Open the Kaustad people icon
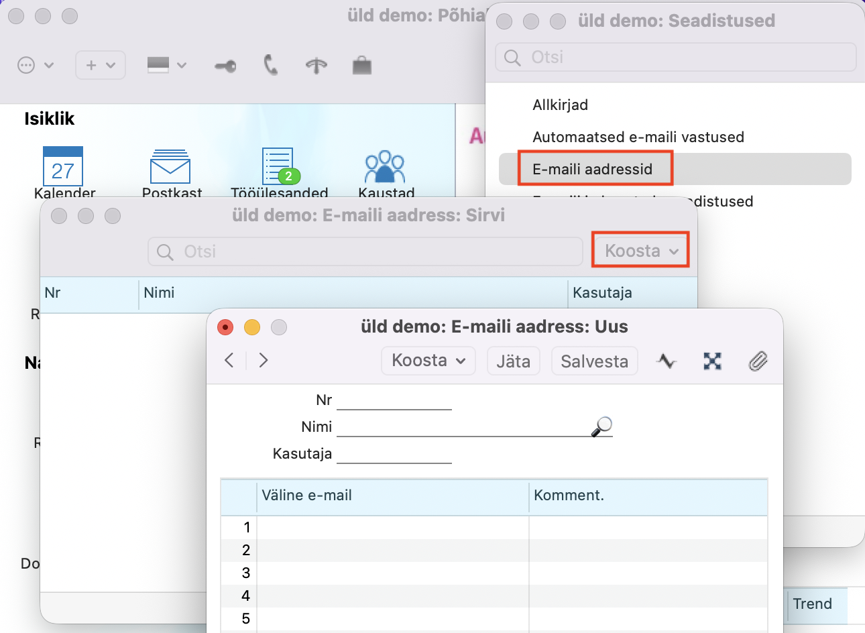The image size is (865, 633). [385, 166]
